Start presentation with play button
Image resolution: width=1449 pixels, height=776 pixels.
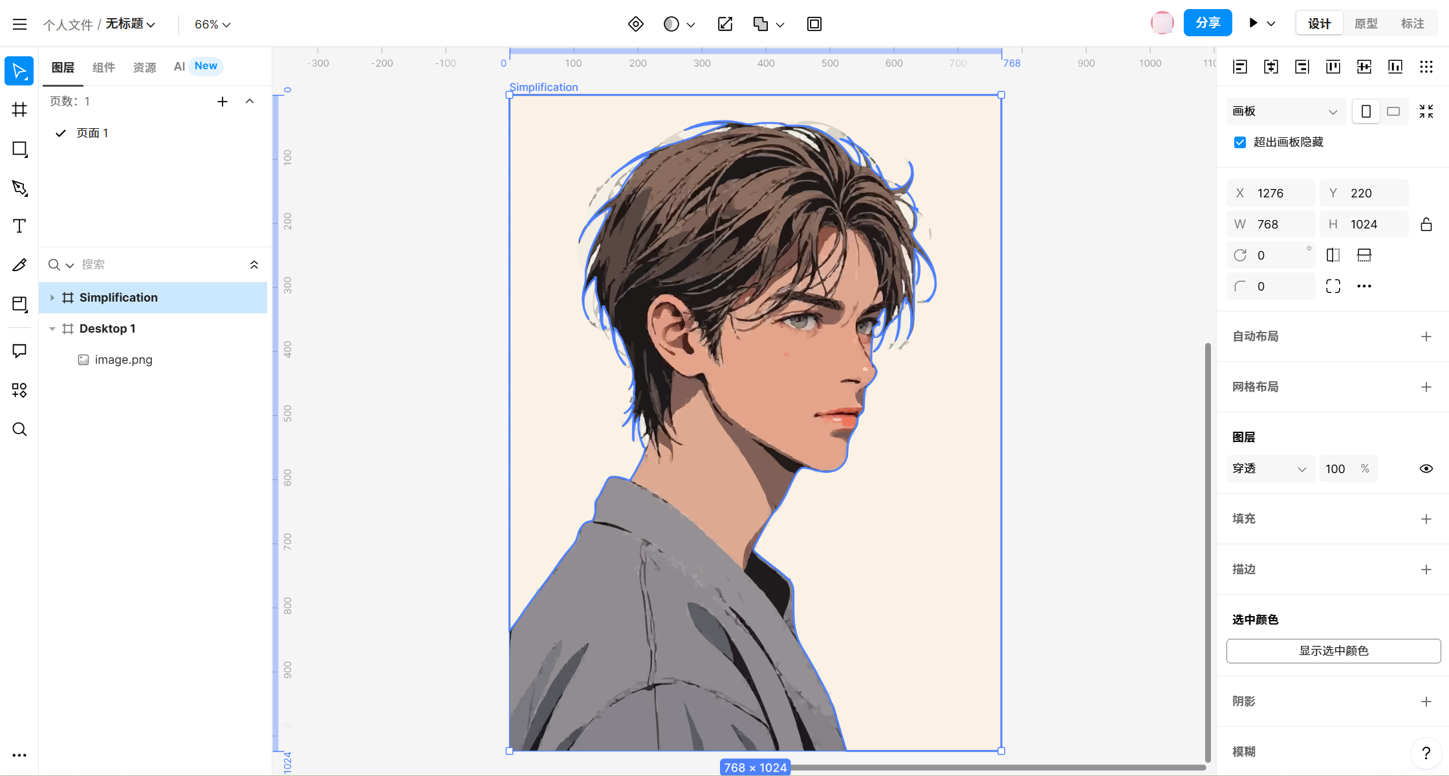[1254, 23]
